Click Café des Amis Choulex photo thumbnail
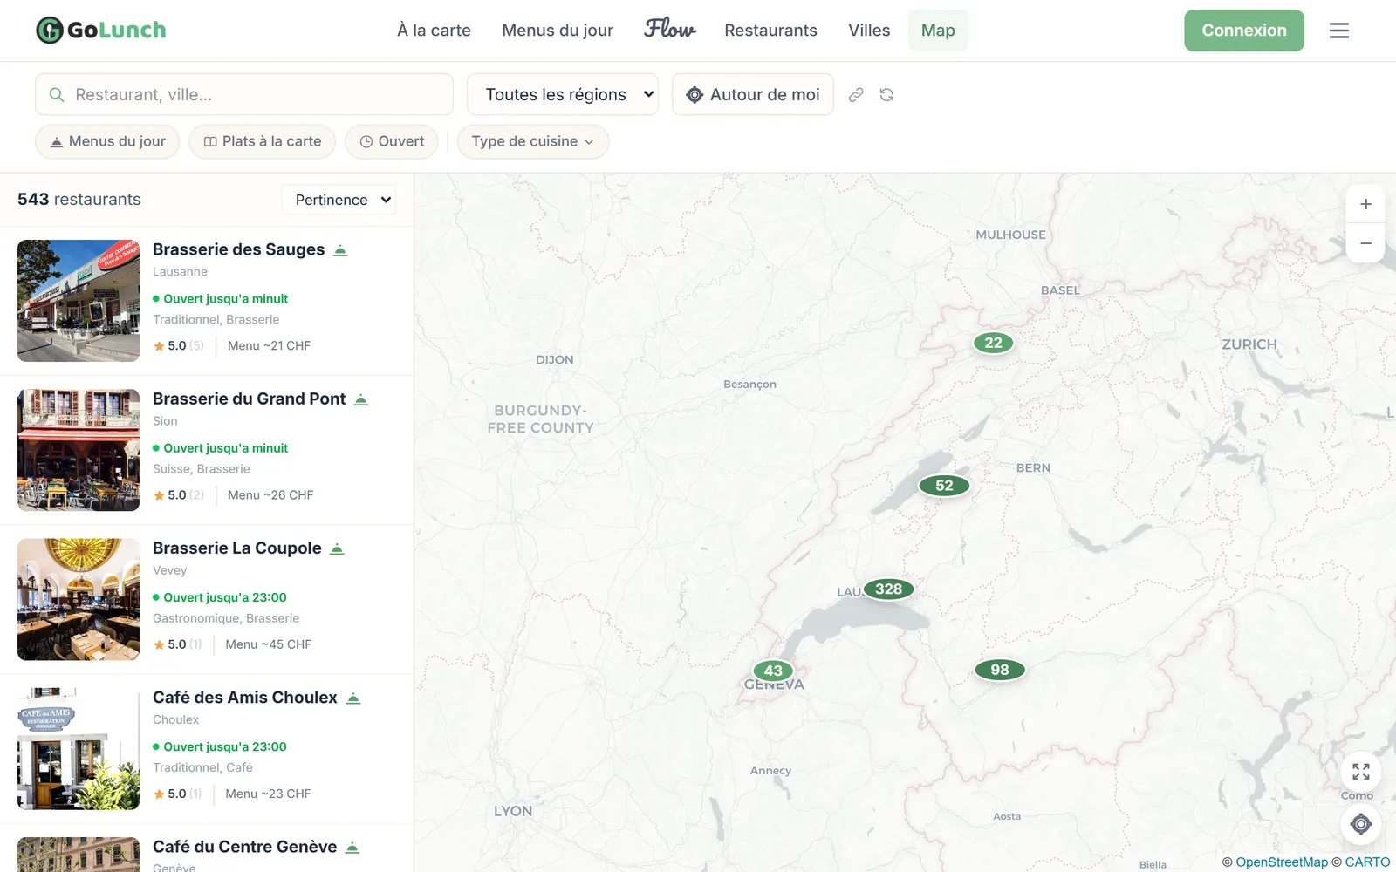Screen dimensions: 1396x872 79,749
